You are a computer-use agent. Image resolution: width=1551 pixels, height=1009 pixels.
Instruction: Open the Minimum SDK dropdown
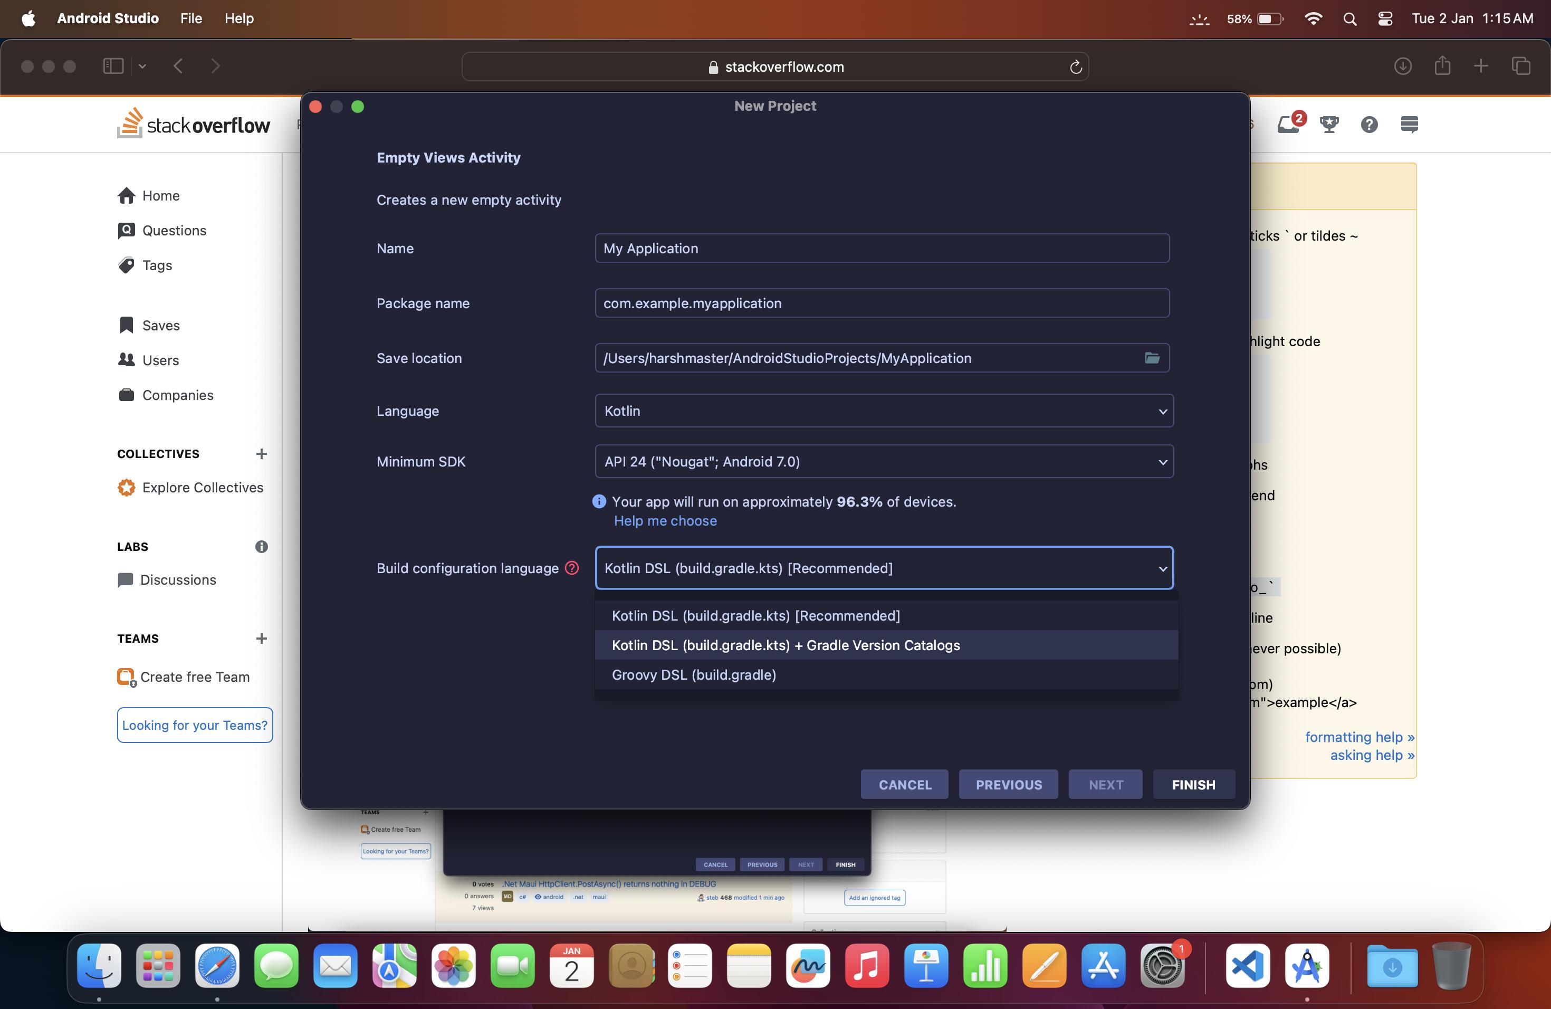884,461
